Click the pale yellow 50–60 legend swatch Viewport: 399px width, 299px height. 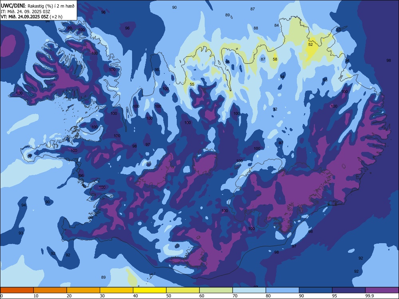183,290
